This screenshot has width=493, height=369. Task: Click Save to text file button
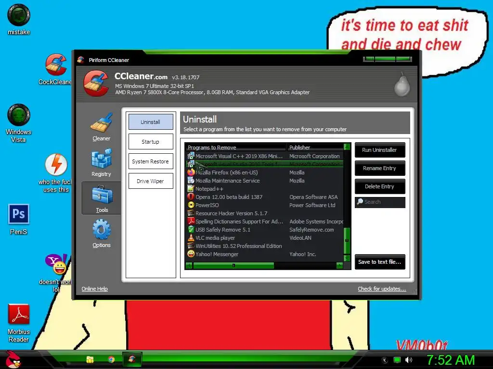click(x=380, y=262)
